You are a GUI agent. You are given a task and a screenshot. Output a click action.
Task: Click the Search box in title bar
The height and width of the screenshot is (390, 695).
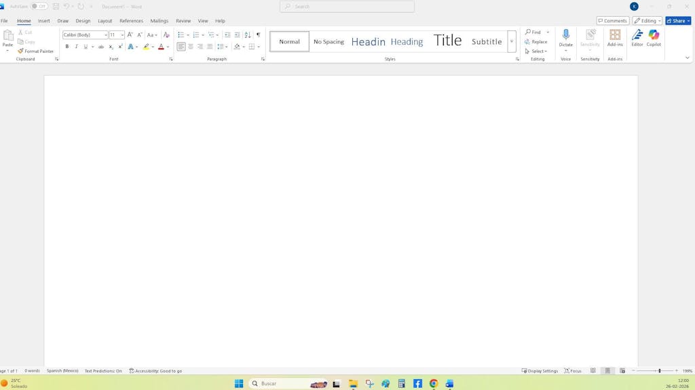pos(347,6)
